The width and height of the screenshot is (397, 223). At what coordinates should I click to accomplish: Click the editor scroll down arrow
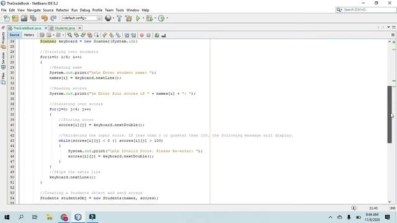[x=390, y=201]
